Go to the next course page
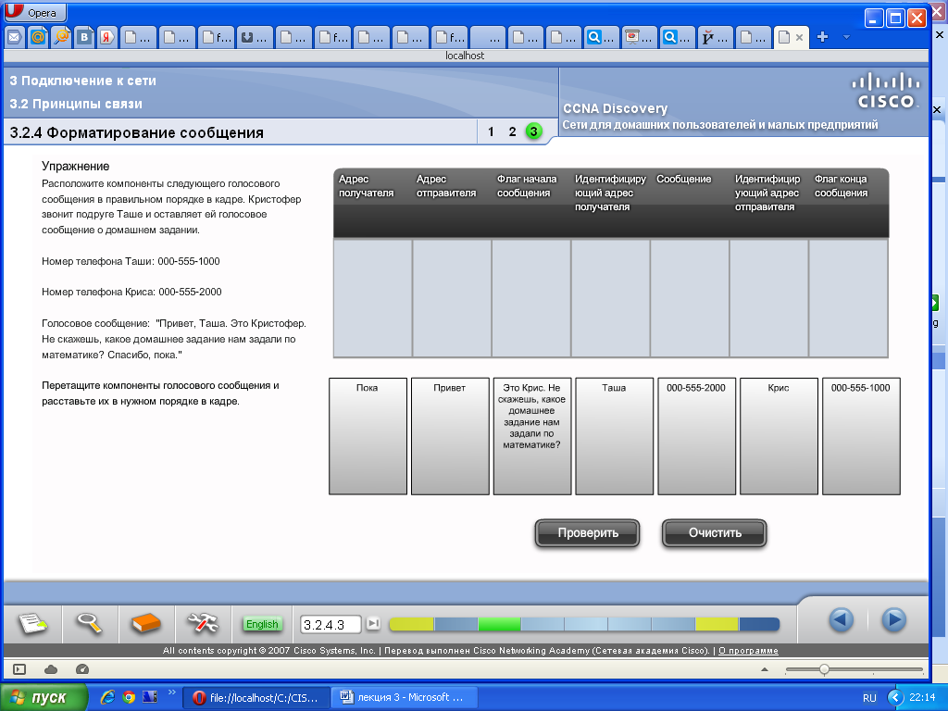Image resolution: width=948 pixels, height=711 pixels. (893, 620)
